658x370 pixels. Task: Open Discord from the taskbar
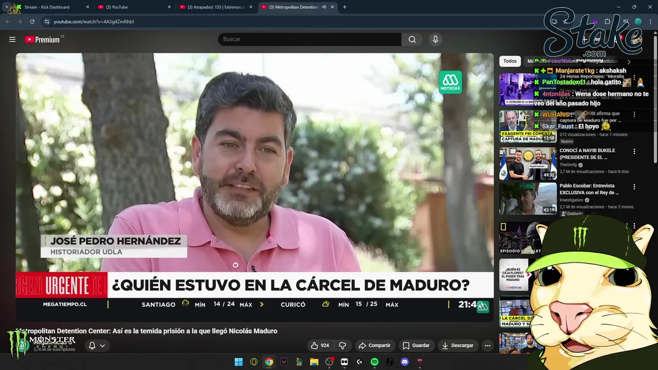[405, 362]
